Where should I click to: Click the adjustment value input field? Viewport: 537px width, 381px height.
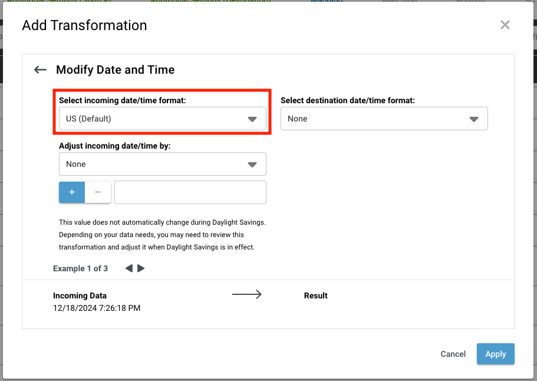coord(190,192)
